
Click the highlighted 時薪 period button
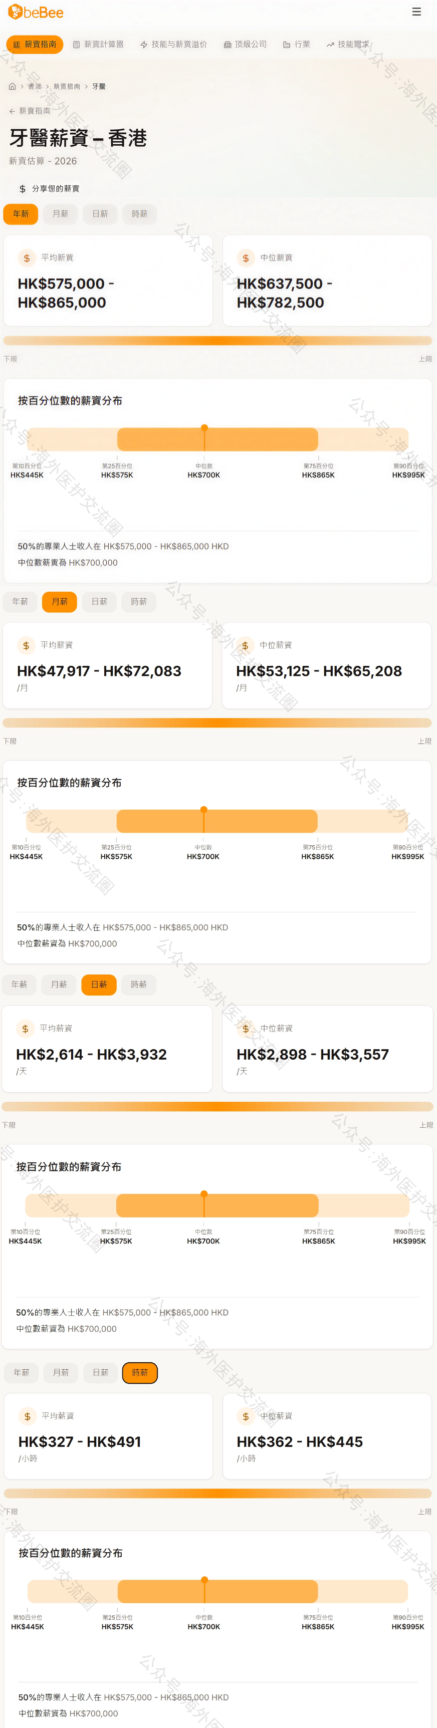pos(140,1372)
